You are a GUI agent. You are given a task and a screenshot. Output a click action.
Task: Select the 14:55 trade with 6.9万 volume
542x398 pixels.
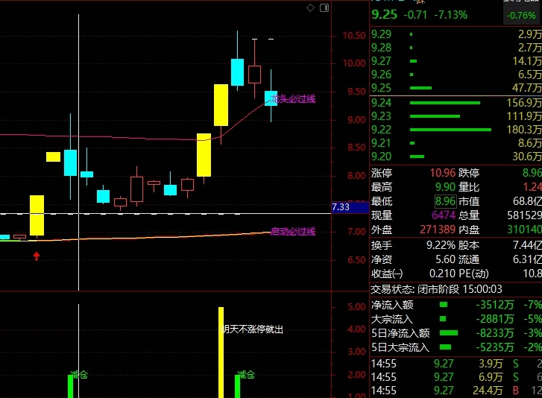coord(456,377)
